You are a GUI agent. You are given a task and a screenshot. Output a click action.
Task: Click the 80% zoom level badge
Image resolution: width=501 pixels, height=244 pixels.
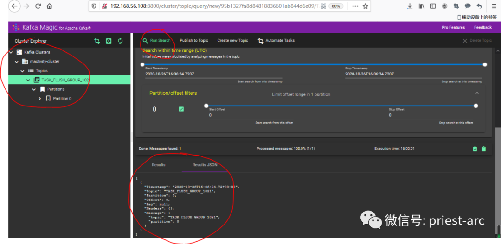tap(336, 6)
